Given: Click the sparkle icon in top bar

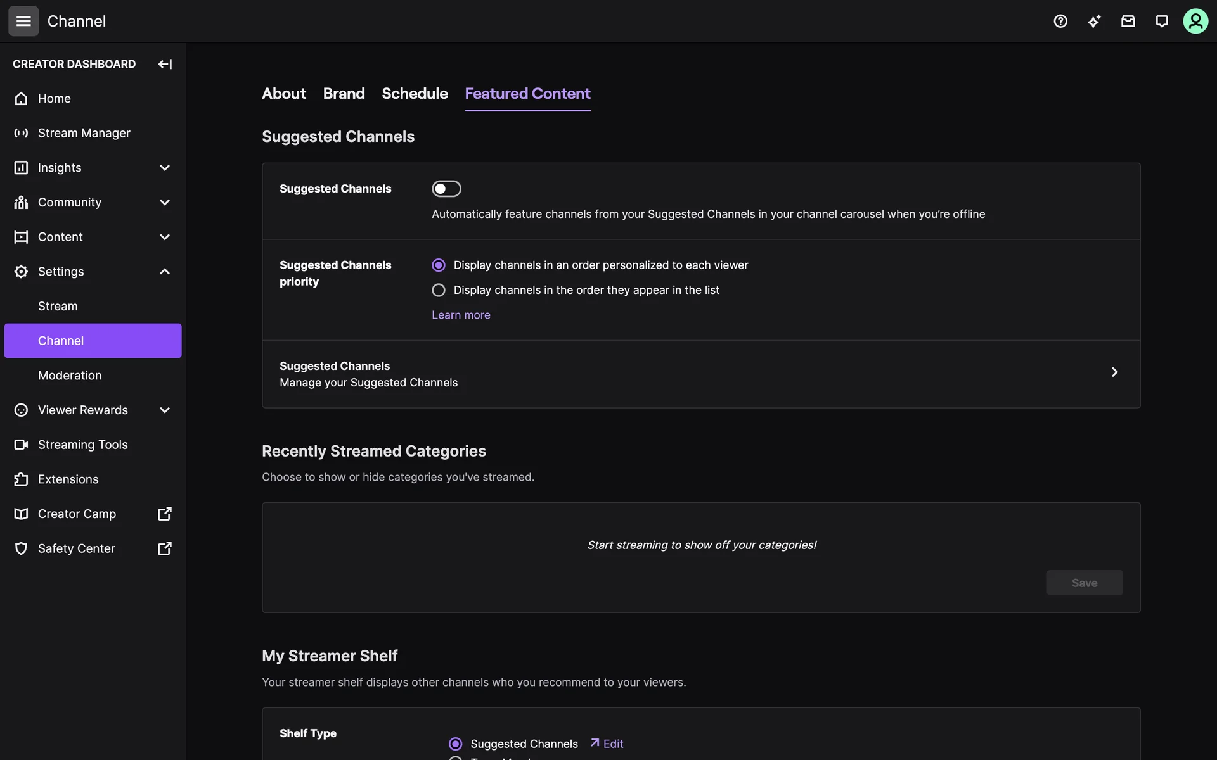Looking at the screenshot, I should (1094, 21).
